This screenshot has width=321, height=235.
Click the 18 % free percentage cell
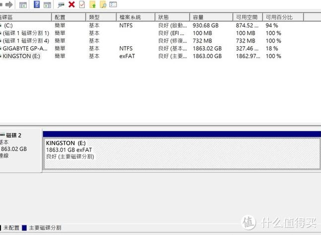point(272,48)
